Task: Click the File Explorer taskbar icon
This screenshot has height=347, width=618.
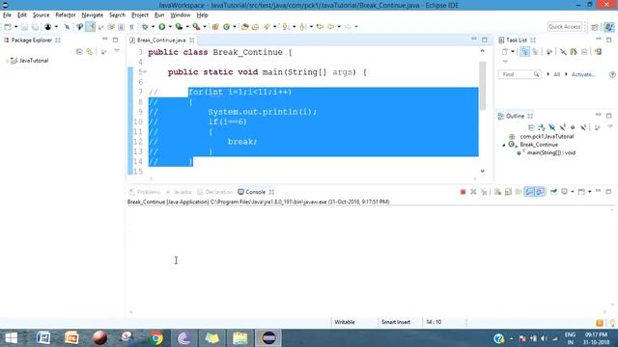Action: (239, 338)
